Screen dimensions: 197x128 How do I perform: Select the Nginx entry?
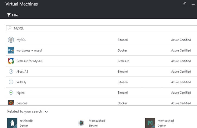[20, 93]
